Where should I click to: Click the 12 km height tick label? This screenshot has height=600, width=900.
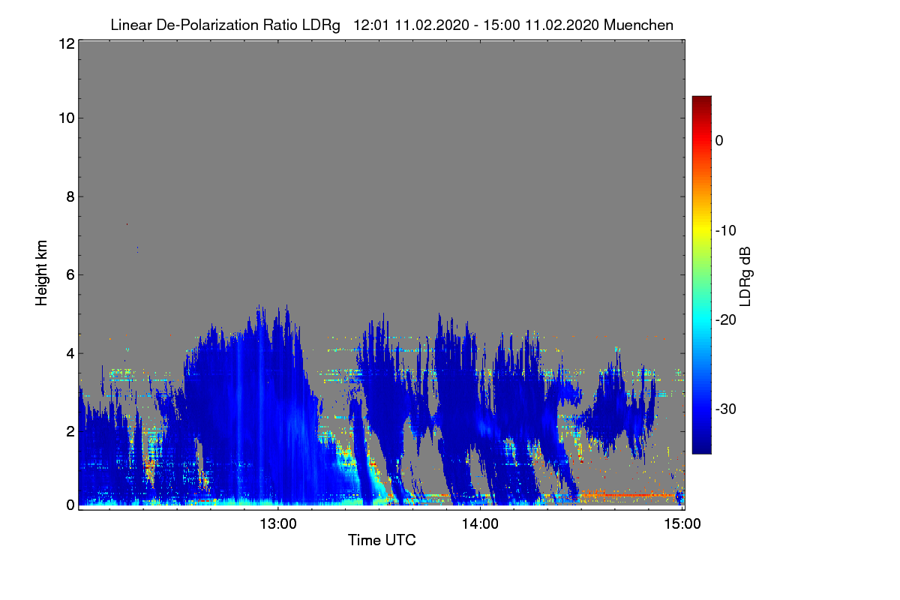tap(65, 43)
